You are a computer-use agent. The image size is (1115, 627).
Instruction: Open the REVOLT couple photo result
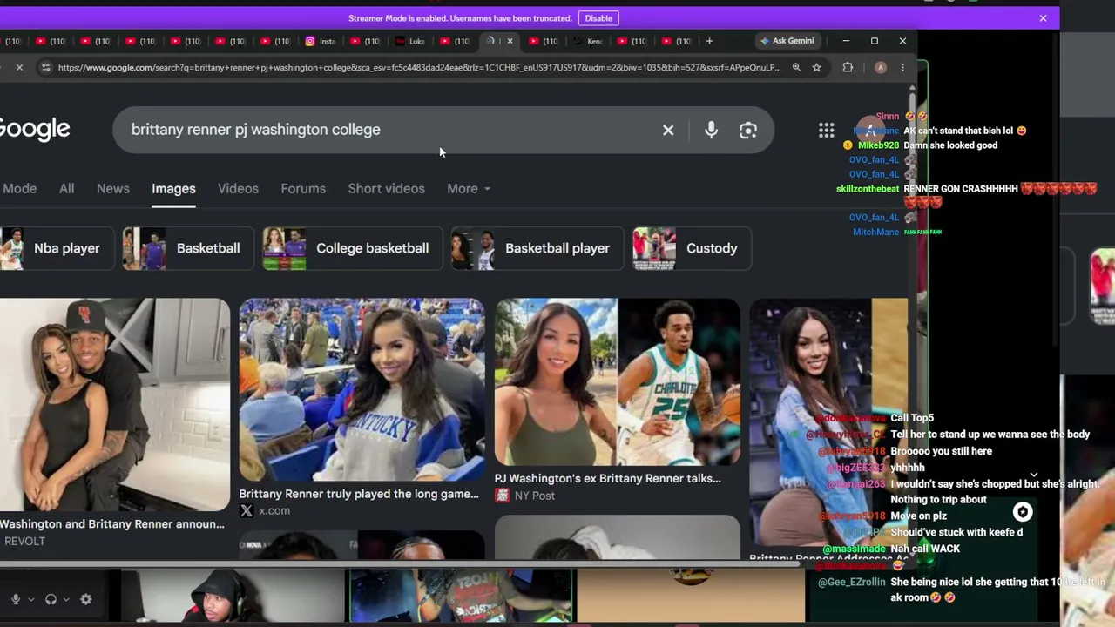click(115, 404)
